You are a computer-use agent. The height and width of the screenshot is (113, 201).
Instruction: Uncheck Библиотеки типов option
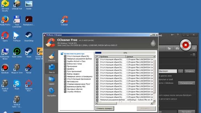click(65, 64)
